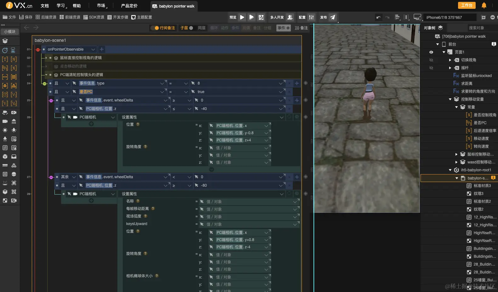Screen dimensions: 498x292
Task: Click the align-left distribution icon
Action: (397, 17)
